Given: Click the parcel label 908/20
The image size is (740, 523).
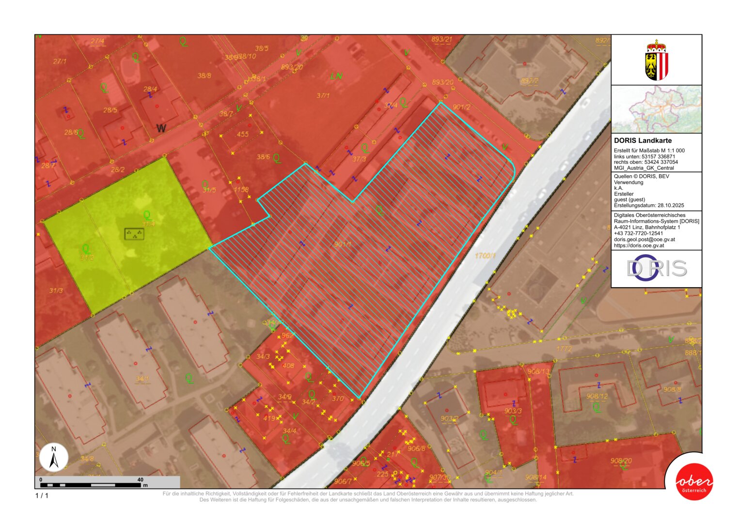Looking at the screenshot, I should pos(621,461).
